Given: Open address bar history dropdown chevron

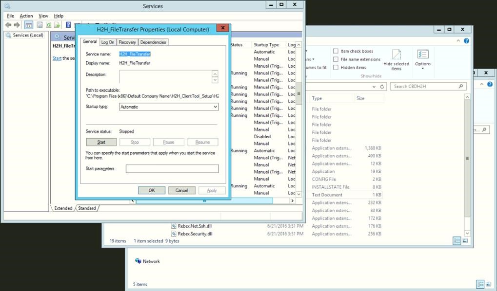Looking at the screenshot, I should pyautogui.click(x=374, y=86).
